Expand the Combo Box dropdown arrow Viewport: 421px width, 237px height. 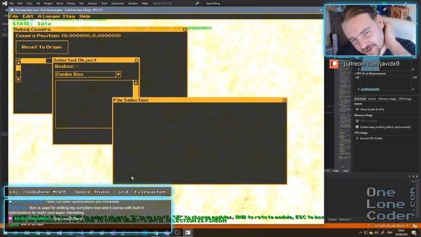118,74
